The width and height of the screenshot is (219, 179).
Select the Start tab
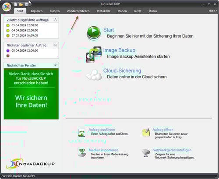click(20, 11)
